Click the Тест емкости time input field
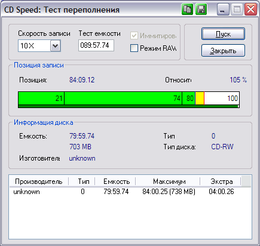 click(96, 45)
